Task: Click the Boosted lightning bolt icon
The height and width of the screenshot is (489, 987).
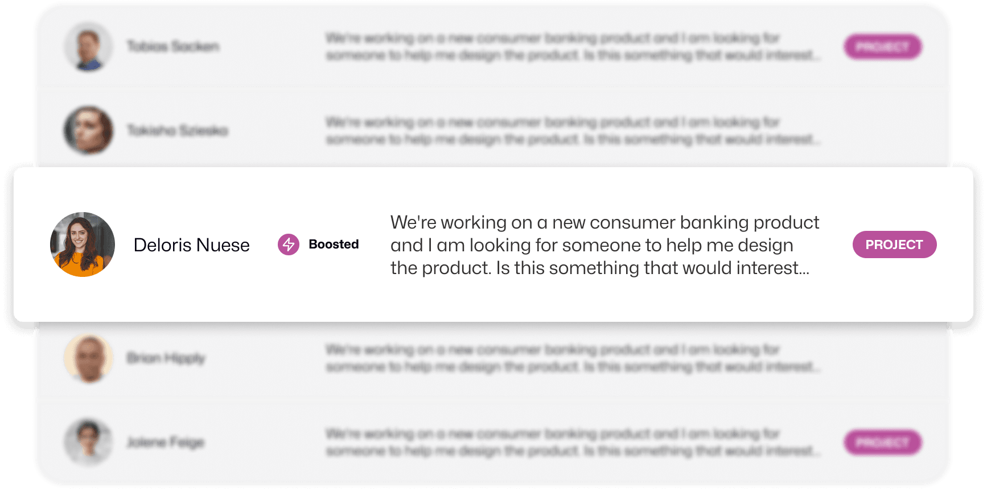Action: 289,244
